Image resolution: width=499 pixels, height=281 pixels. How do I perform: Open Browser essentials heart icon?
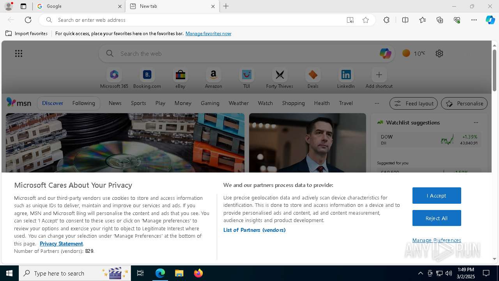457,20
